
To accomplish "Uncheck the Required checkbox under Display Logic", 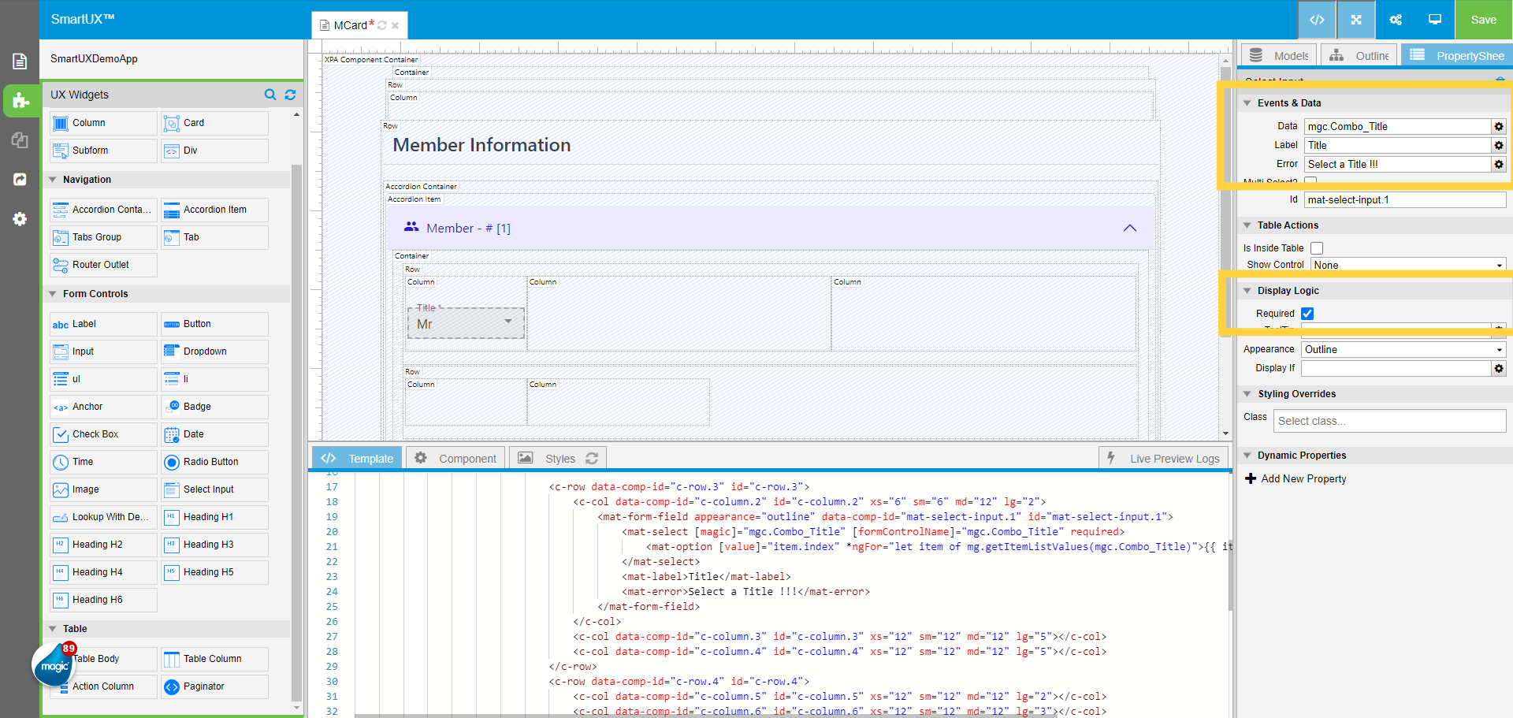I will [1307, 313].
